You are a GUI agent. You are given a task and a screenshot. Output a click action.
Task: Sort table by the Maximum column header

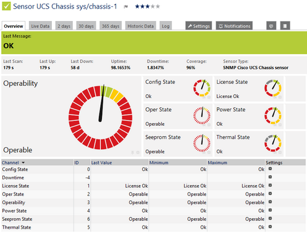pyautogui.click(x=217, y=163)
